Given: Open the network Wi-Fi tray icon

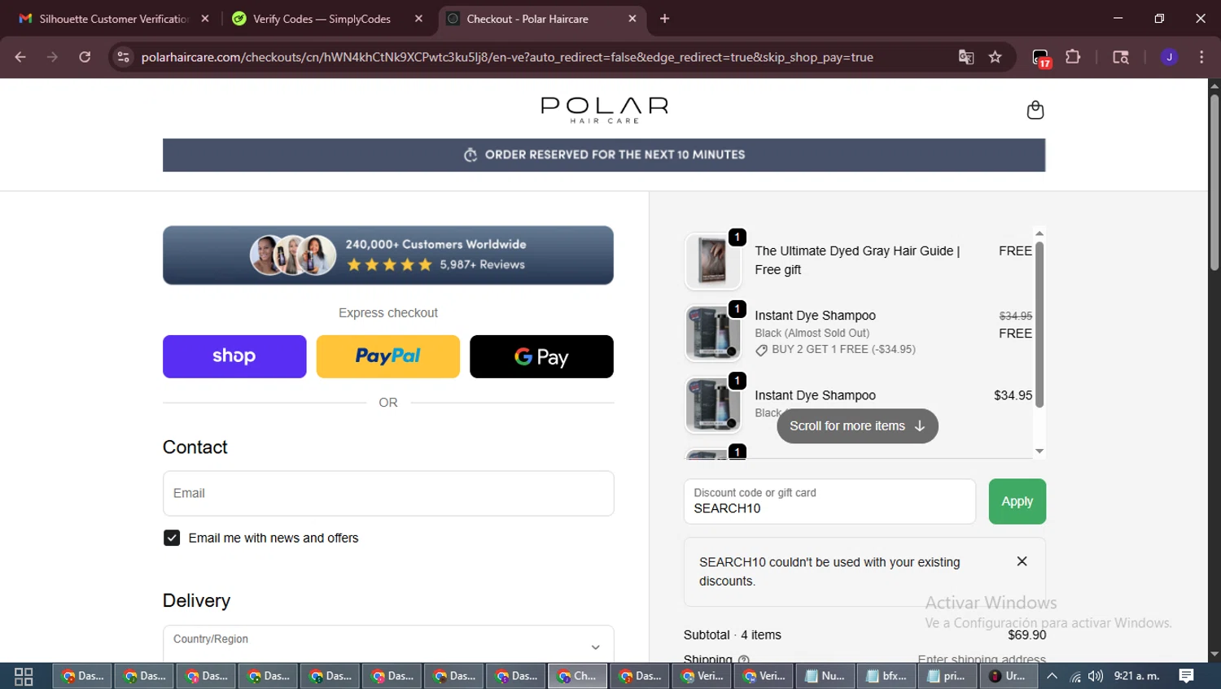Looking at the screenshot, I should click(1075, 676).
